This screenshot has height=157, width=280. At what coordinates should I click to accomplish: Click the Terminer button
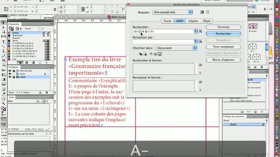(224, 27)
